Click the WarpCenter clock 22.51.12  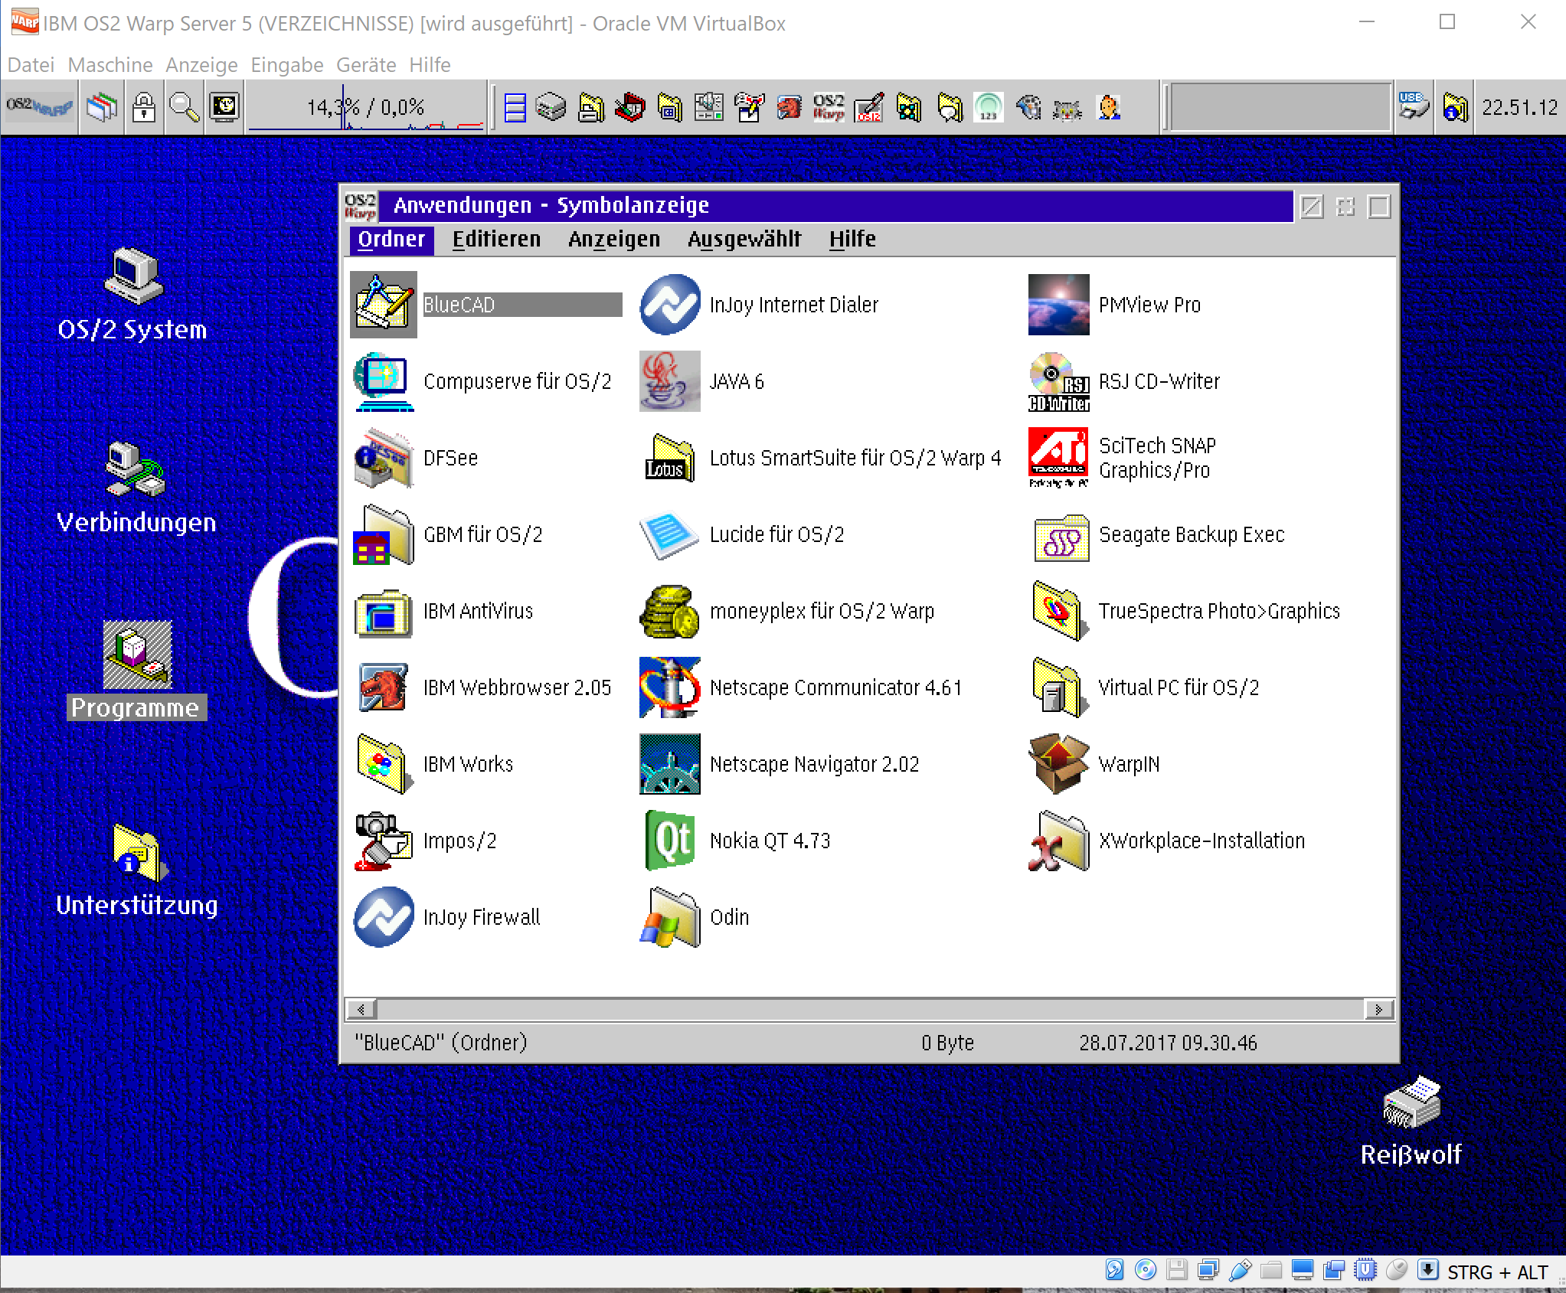(1519, 108)
